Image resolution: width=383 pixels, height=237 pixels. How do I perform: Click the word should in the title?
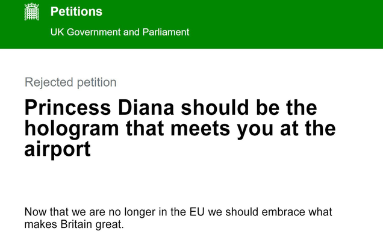(215, 108)
